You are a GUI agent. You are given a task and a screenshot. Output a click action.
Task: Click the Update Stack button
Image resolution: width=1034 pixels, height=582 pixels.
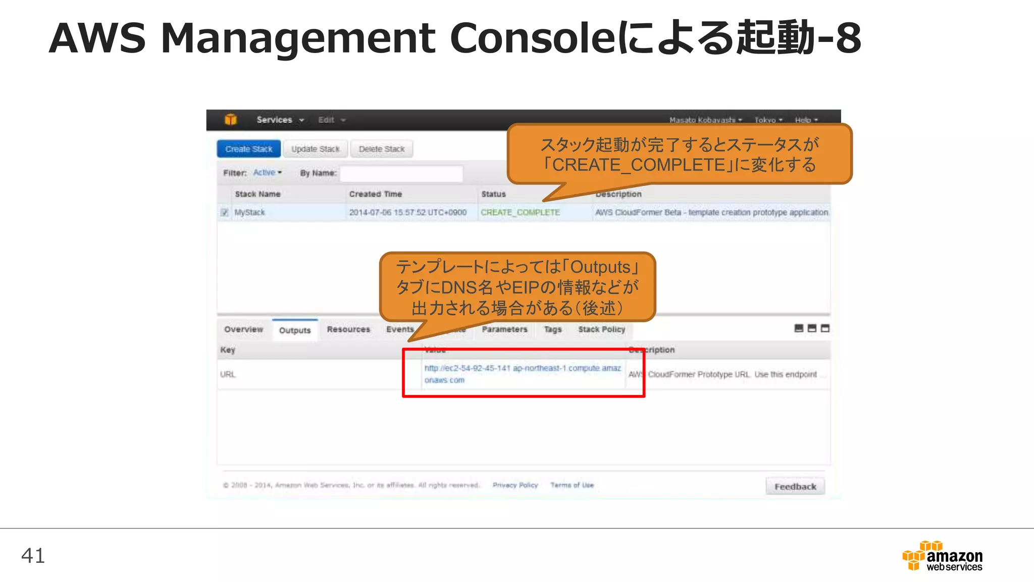click(x=316, y=149)
